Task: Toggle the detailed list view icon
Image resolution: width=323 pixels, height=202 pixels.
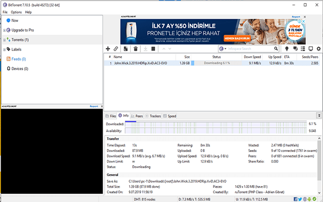Action: pyautogui.click(x=303, y=48)
